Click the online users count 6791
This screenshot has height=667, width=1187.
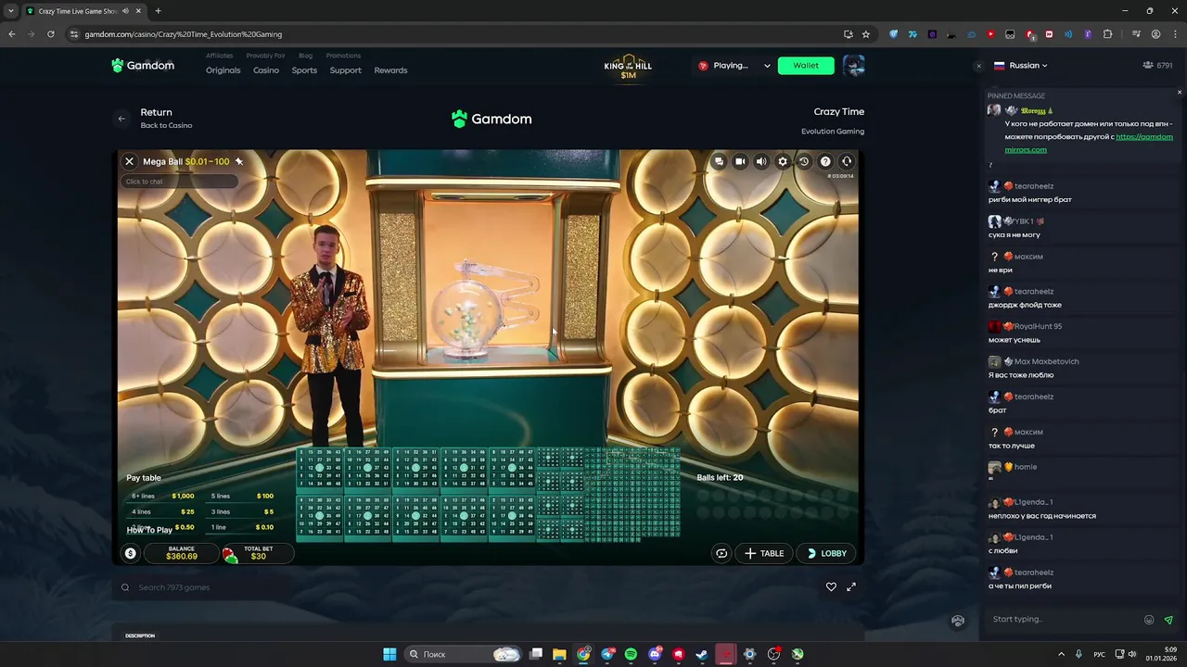click(x=1158, y=66)
